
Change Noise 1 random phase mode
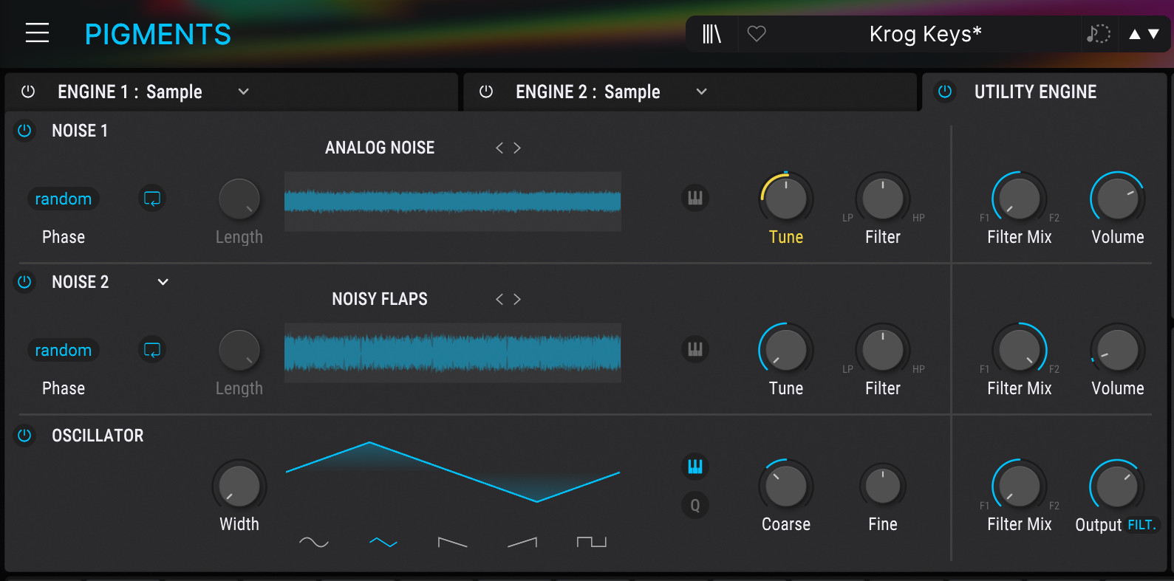pyautogui.click(x=64, y=199)
